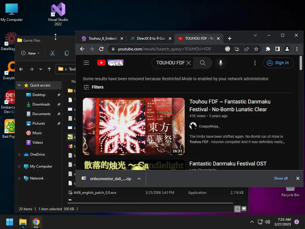Open Downloads in Quick access
The width and height of the screenshot is (305, 229).
tap(41, 104)
